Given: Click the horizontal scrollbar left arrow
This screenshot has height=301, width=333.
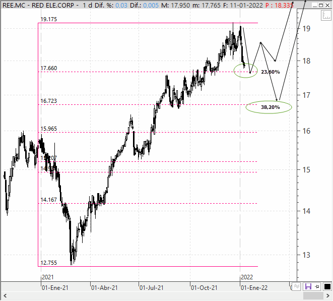Looking at the screenshot, I should pos(5,296).
